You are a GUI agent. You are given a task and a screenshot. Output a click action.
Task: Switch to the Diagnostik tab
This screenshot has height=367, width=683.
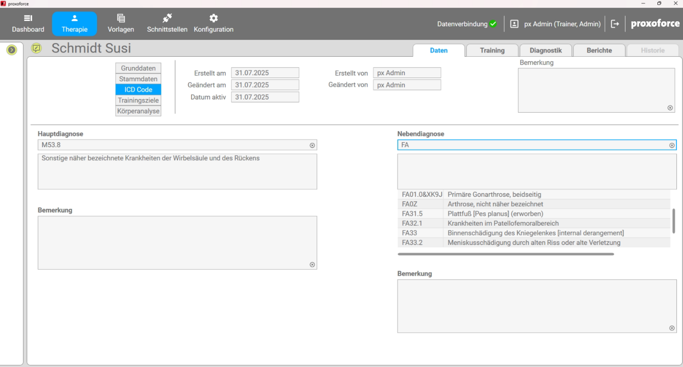[546, 50]
